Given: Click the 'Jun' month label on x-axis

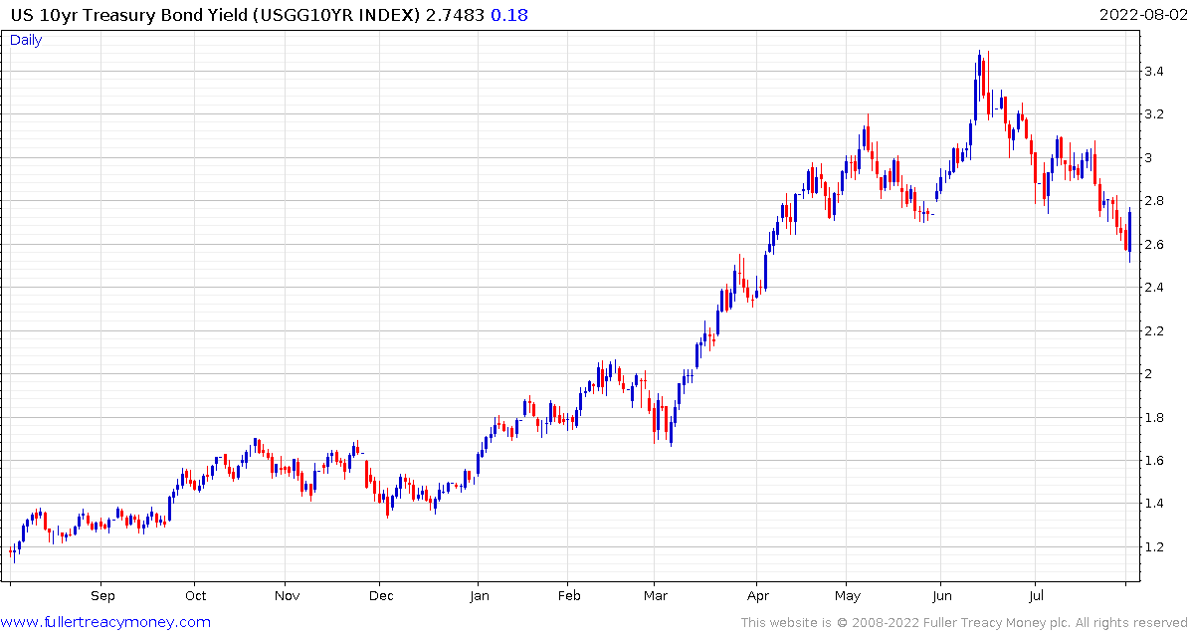Looking at the screenshot, I should pyautogui.click(x=940, y=595).
